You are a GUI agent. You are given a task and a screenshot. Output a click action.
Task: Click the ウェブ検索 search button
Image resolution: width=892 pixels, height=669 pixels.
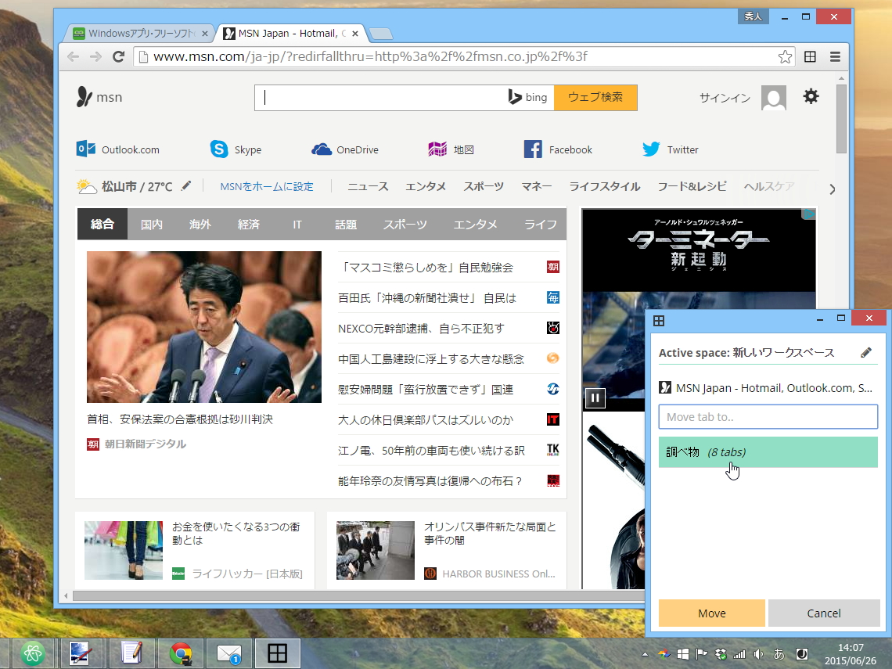[x=595, y=97]
